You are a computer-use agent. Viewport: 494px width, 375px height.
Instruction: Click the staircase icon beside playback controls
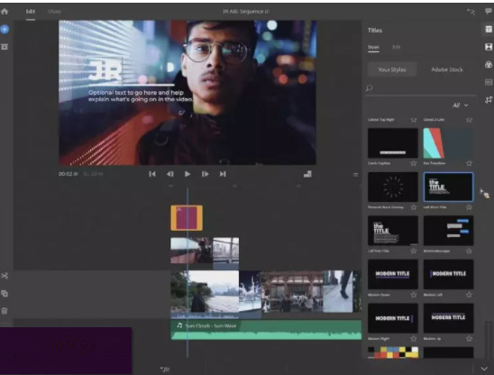pyautogui.click(x=307, y=174)
